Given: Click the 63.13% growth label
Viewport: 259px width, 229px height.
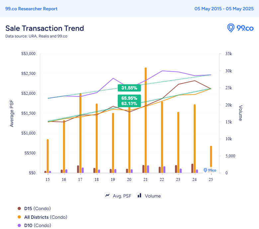Looking at the screenshot, I should pos(129,103).
